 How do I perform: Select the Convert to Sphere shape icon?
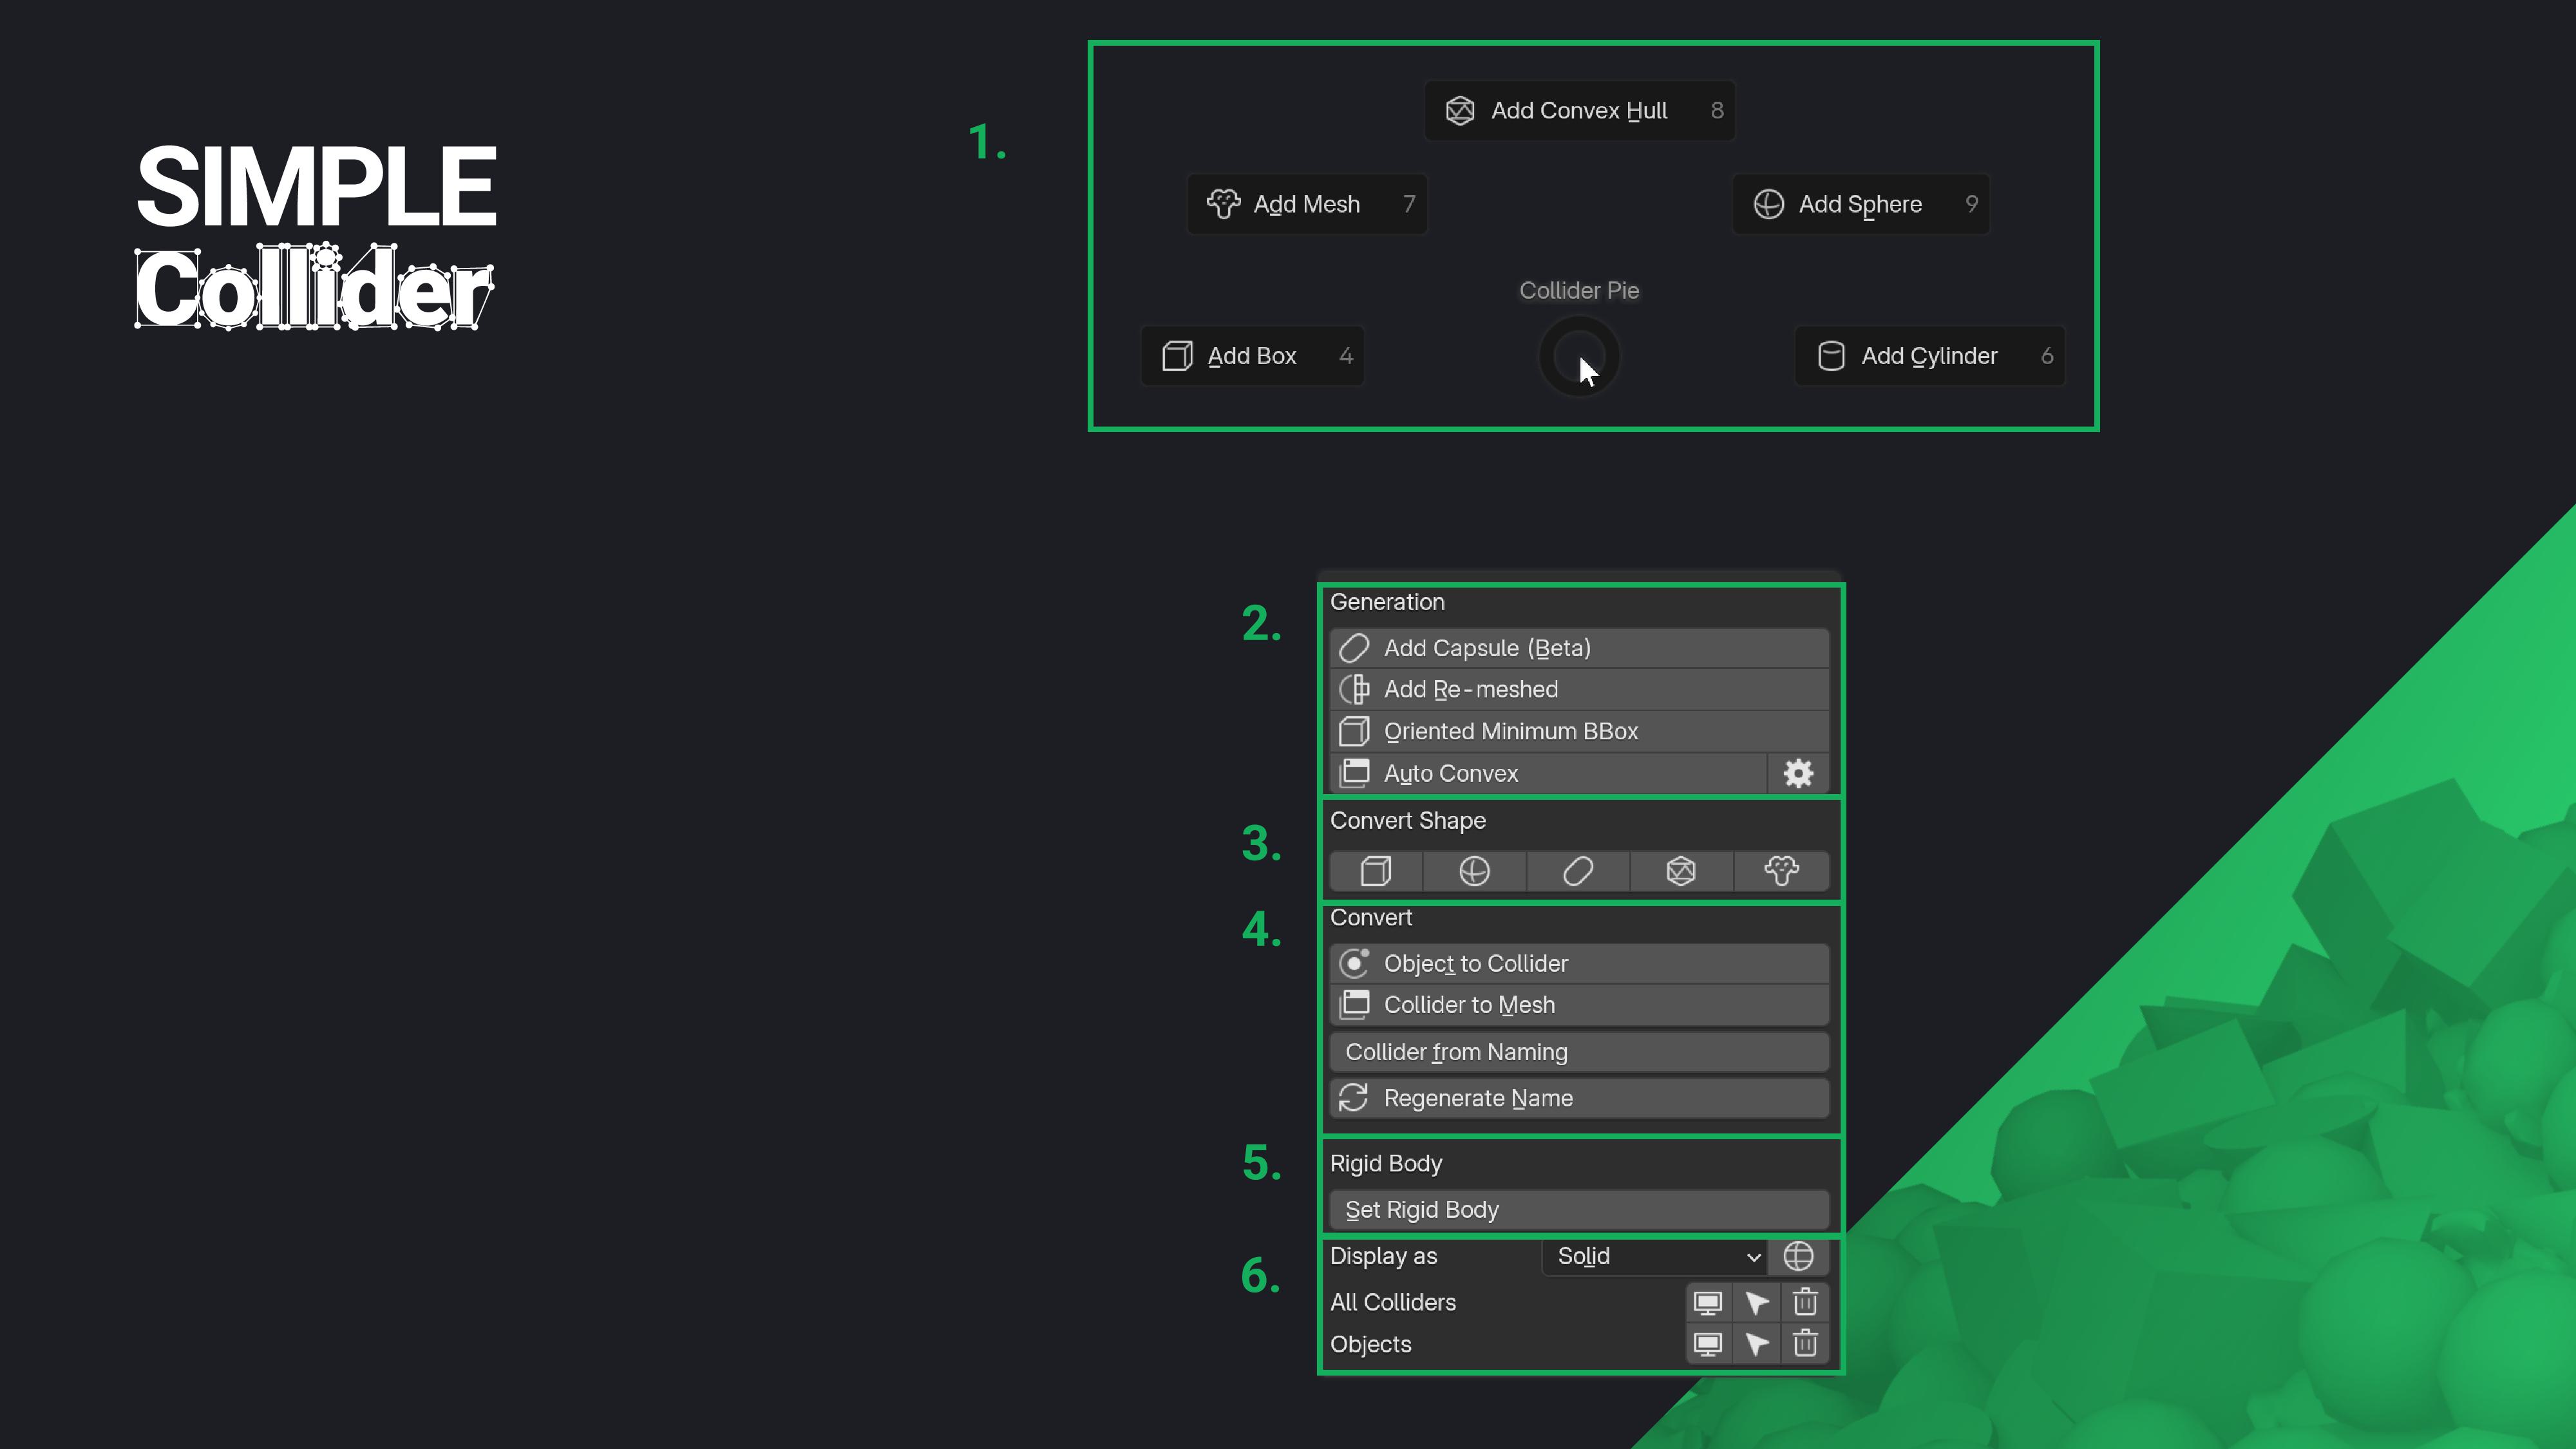pyautogui.click(x=1476, y=871)
